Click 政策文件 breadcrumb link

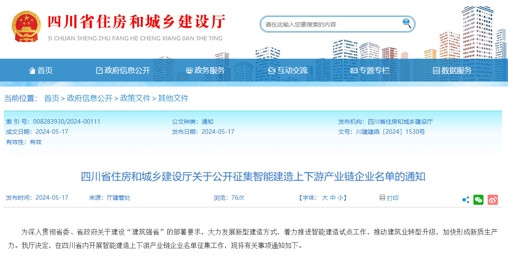point(135,98)
